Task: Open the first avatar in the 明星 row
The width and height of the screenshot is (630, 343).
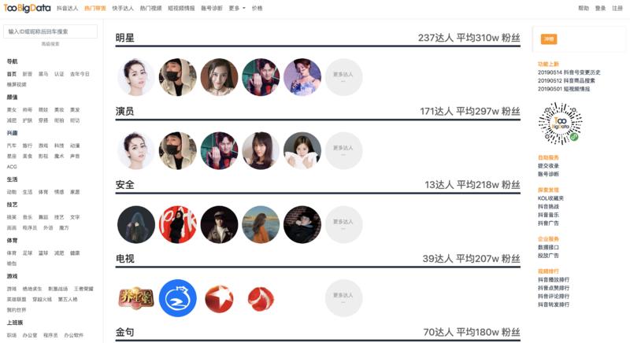Action: (135, 77)
